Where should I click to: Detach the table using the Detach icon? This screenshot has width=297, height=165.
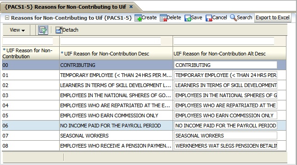click(x=59, y=30)
